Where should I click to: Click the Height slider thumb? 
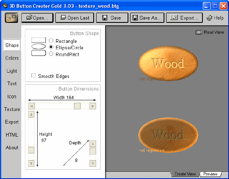(31, 150)
